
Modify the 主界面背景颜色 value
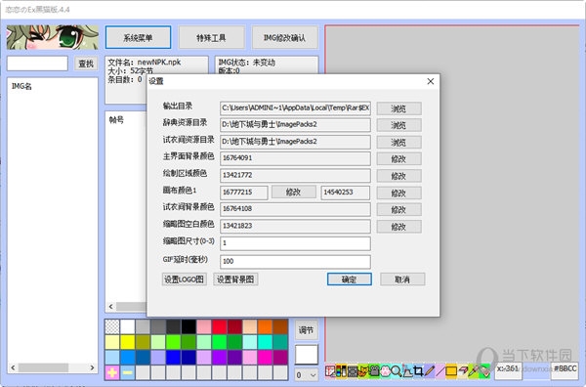click(398, 159)
